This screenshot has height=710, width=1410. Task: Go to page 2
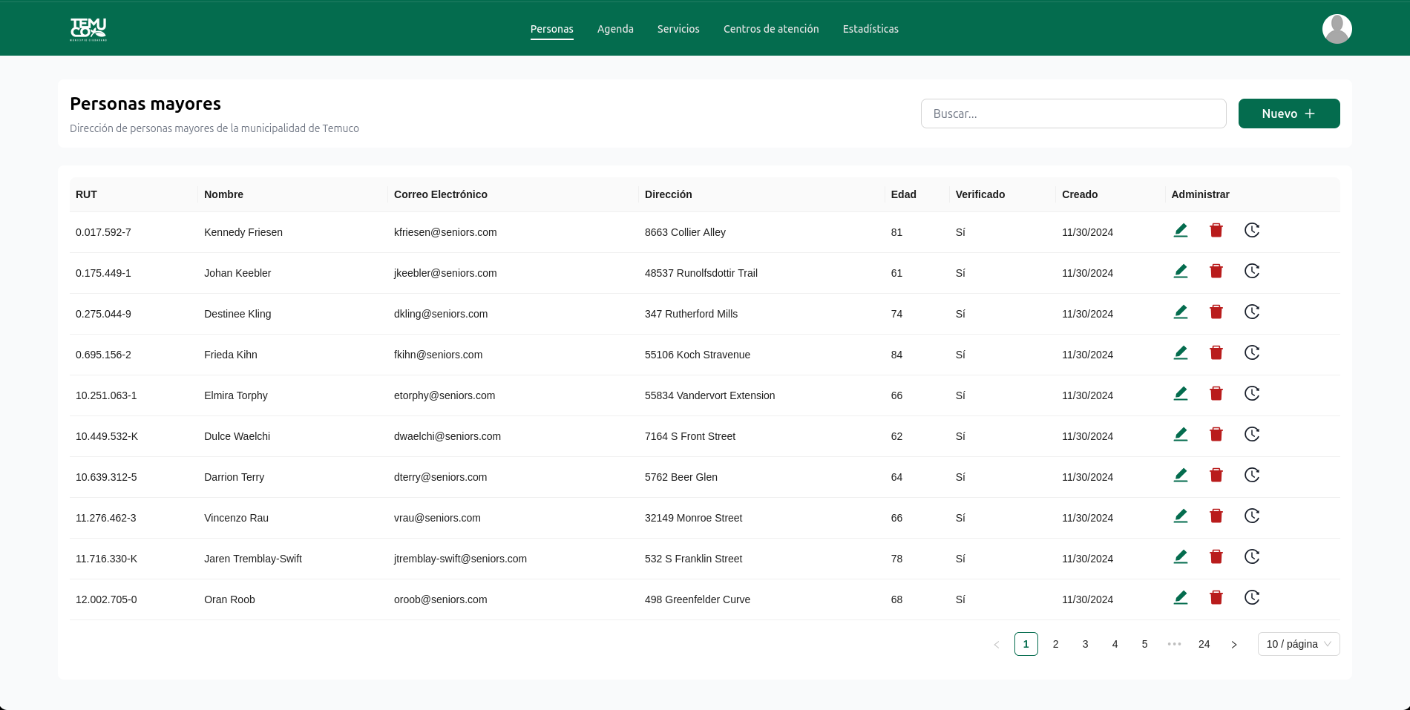pos(1055,644)
